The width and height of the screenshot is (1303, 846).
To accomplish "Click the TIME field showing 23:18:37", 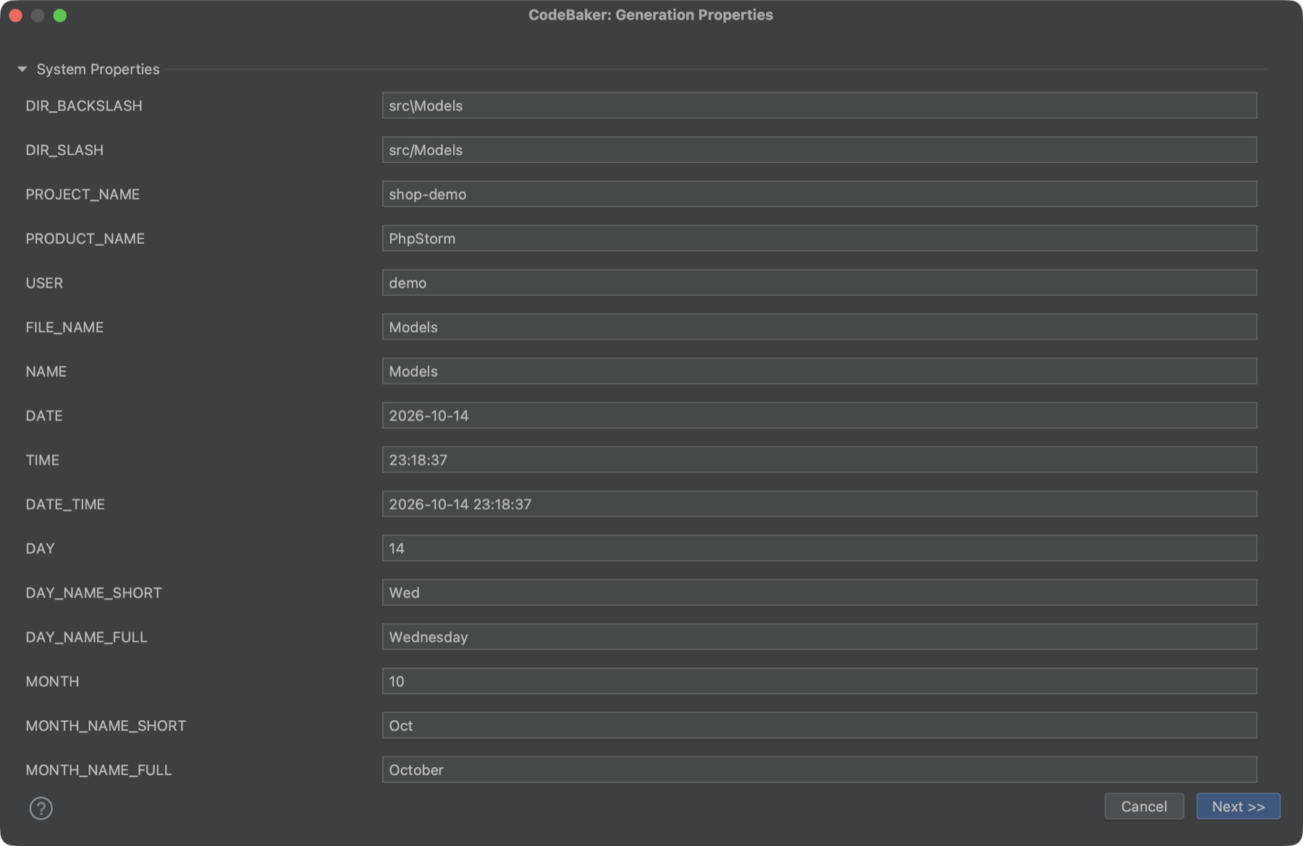I will point(819,460).
